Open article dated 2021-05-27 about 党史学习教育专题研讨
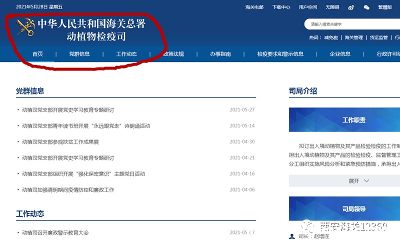The width and height of the screenshot is (400, 244). [x=68, y=110]
